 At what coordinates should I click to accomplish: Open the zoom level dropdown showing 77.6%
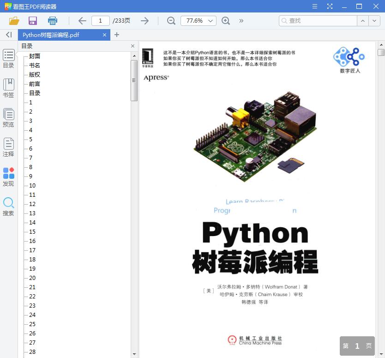click(x=198, y=21)
